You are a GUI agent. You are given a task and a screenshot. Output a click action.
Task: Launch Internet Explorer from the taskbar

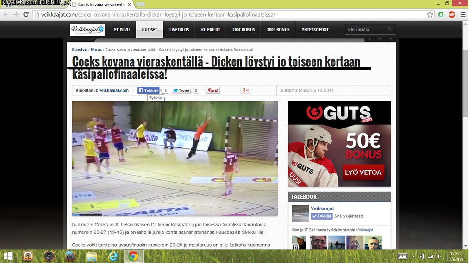[113, 256]
